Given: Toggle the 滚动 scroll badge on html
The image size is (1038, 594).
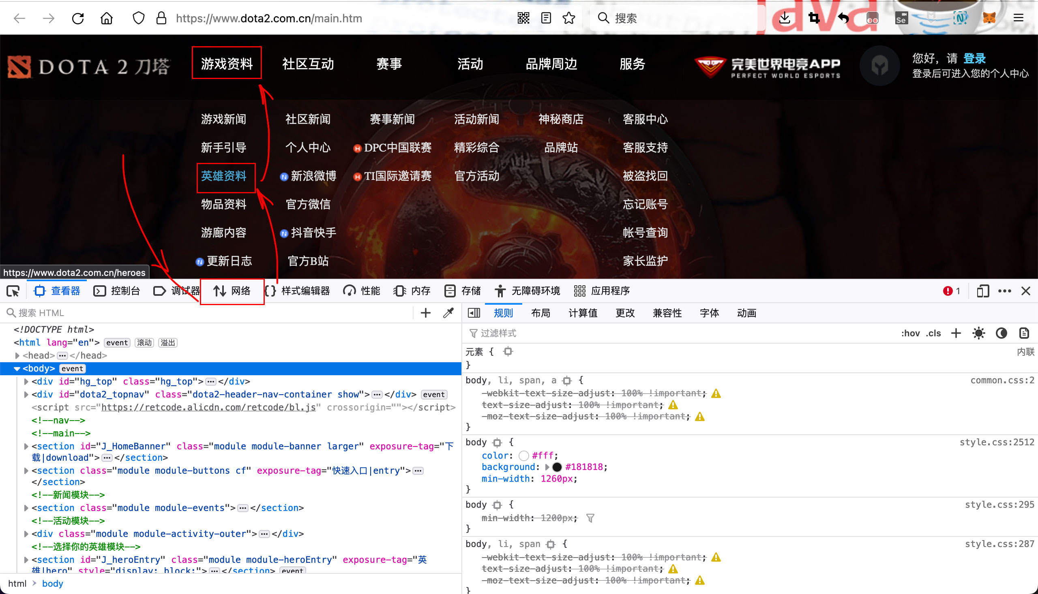Looking at the screenshot, I should click(144, 343).
